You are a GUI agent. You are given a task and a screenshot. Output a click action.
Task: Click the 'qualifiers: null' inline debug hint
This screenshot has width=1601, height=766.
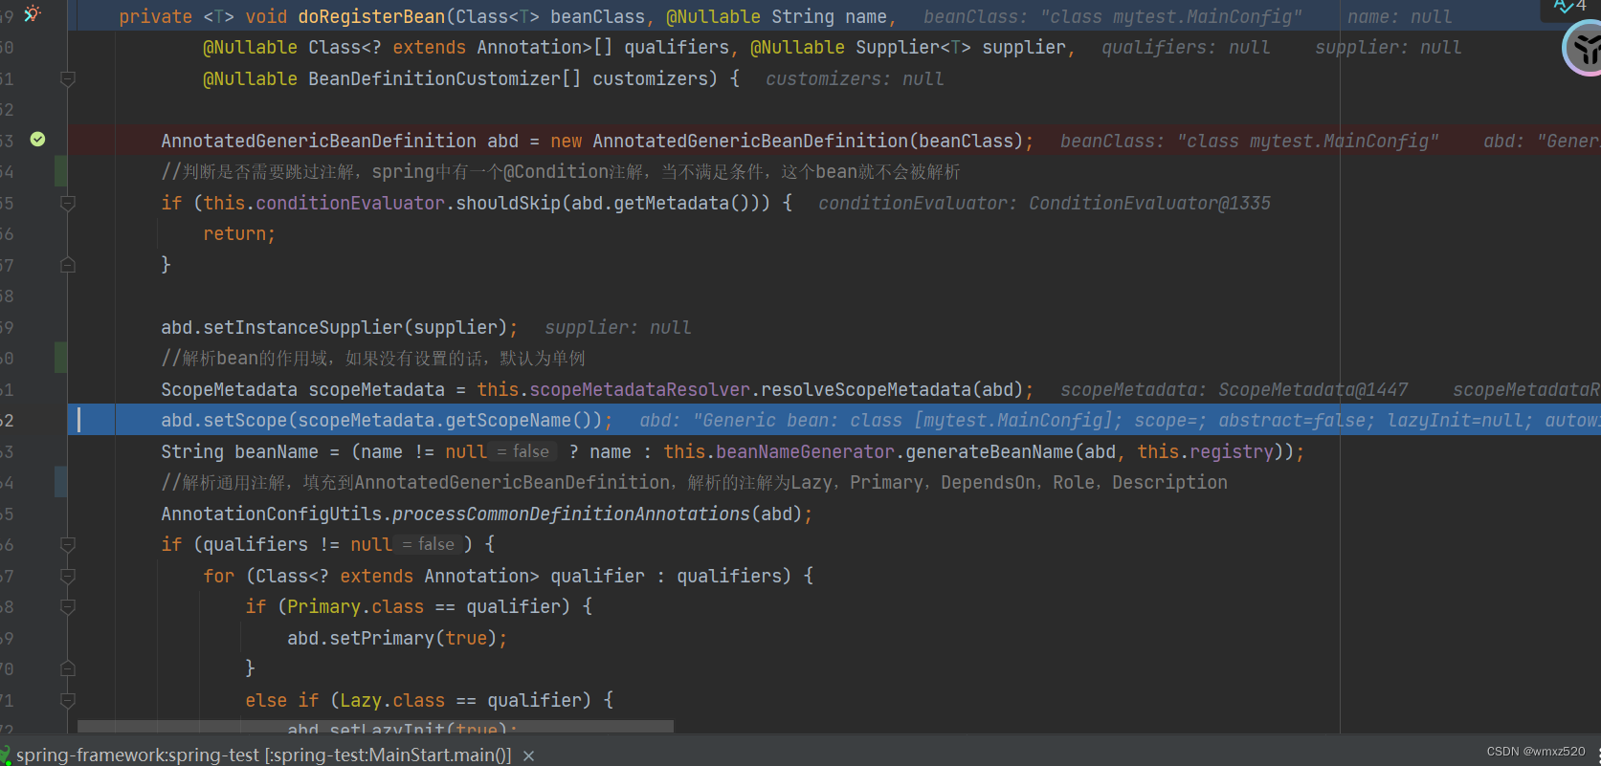coord(1186,48)
